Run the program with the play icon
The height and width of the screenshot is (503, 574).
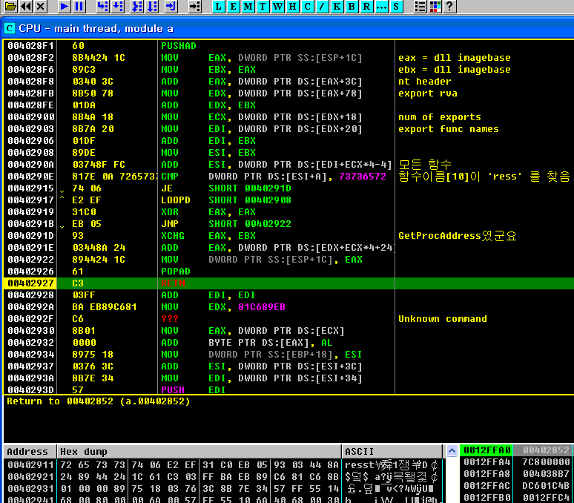tap(64, 6)
